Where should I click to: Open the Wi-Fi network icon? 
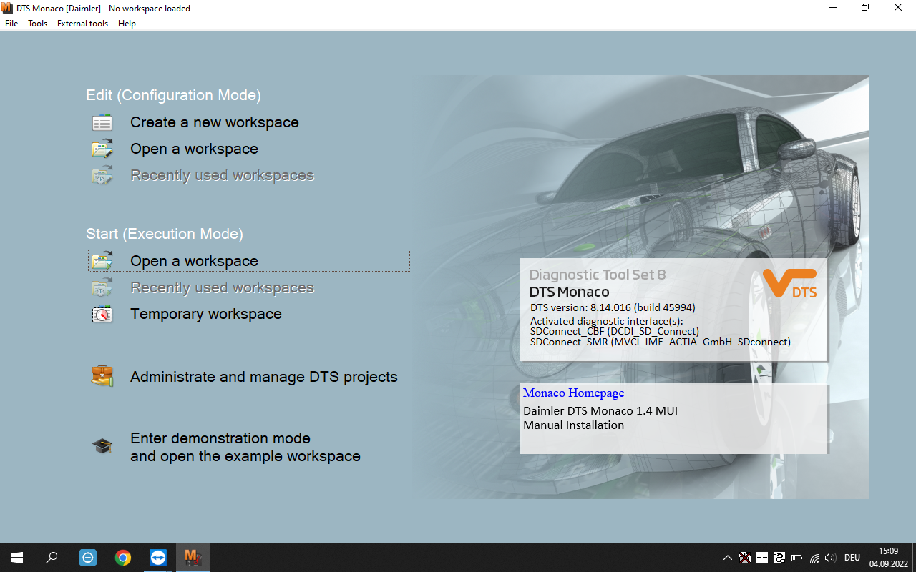pos(814,558)
